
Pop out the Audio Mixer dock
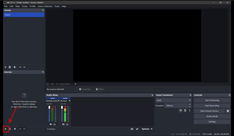point(152,95)
